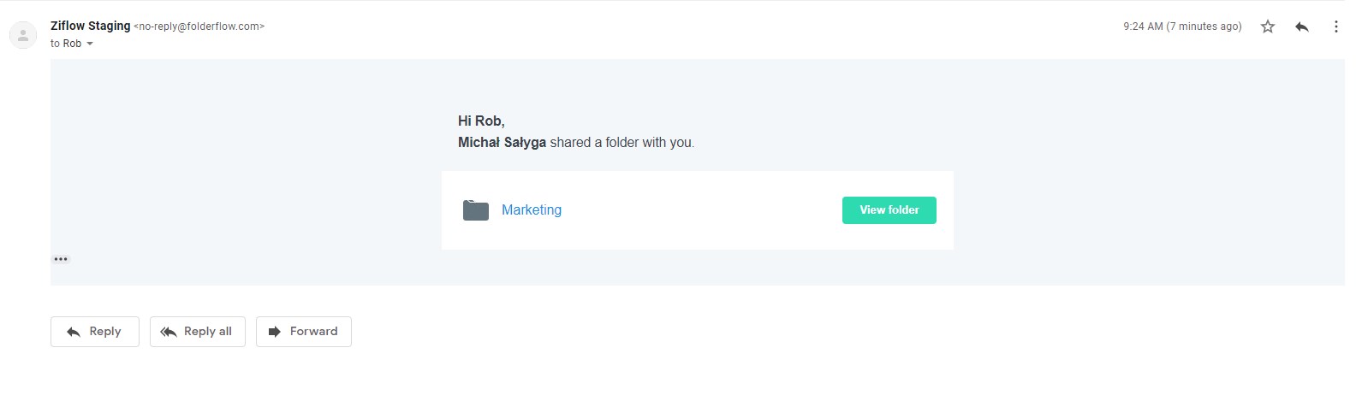
Task: Click the "Hi Rob," greeting text
Action: click(x=481, y=121)
